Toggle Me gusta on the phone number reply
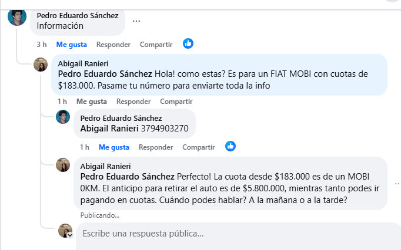This screenshot has height=250, width=401. coord(114,147)
